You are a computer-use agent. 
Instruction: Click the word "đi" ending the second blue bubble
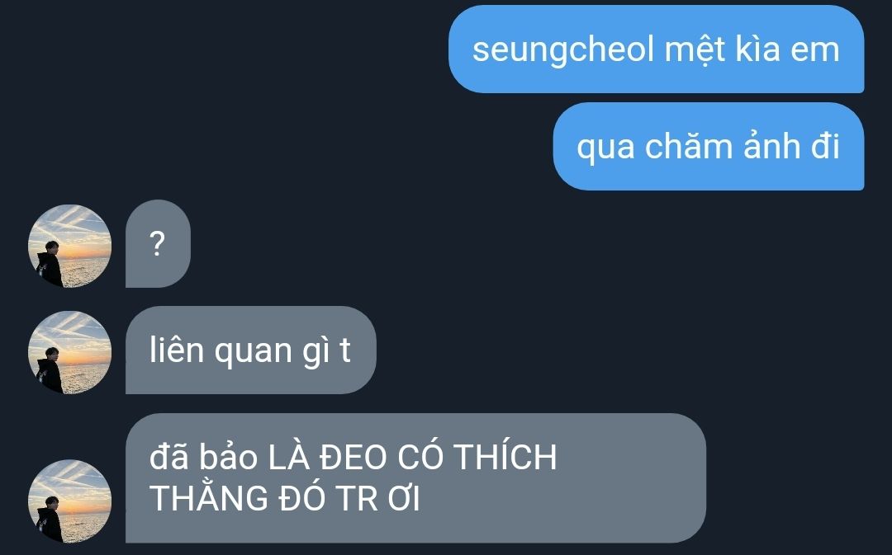[x=825, y=147]
